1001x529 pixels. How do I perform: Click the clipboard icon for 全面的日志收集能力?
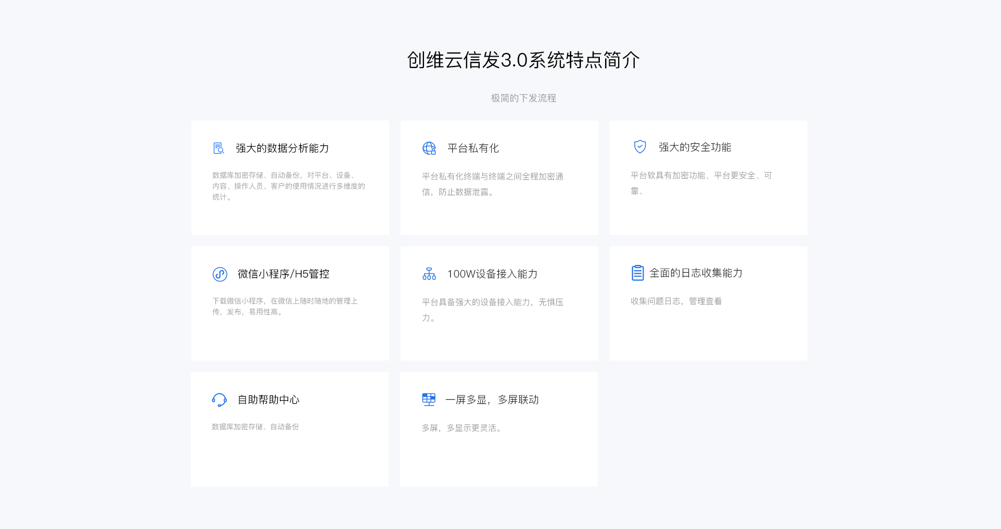click(637, 273)
